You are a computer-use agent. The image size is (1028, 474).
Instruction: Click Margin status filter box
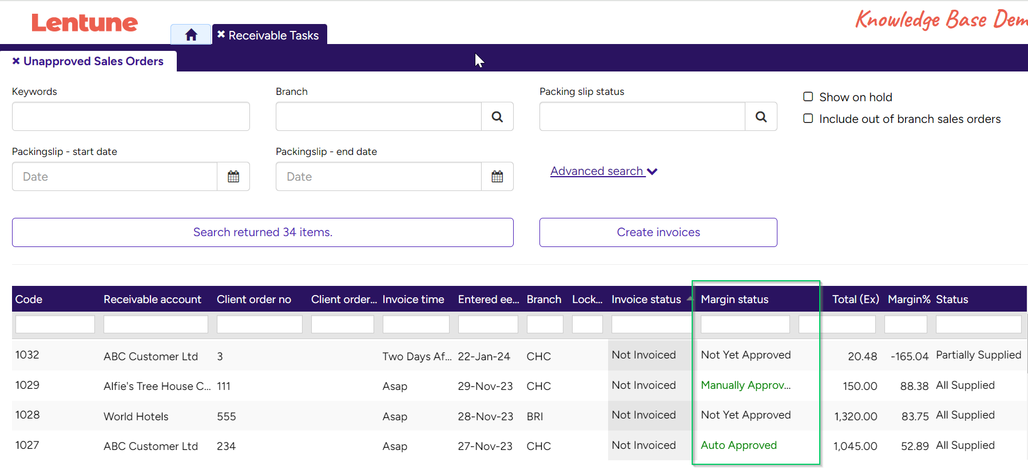pyautogui.click(x=745, y=324)
